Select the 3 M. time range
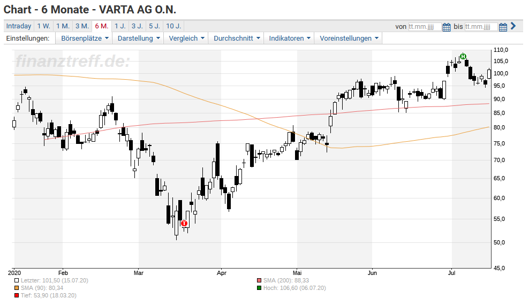The image size is (529, 306). [82, 26]
